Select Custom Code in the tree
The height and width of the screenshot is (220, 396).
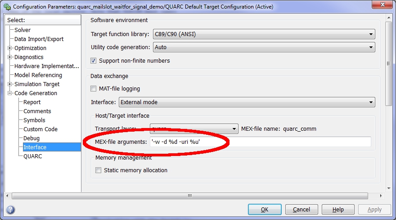(x=40, y=129)
